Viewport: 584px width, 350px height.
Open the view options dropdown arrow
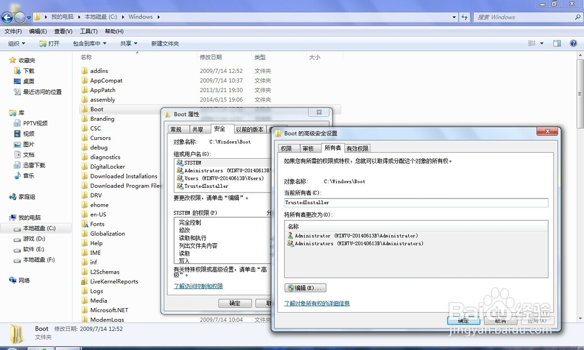point(542,44)
